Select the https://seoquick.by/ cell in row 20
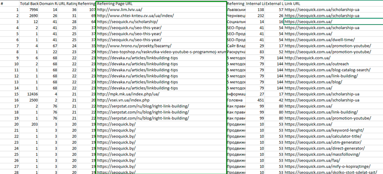The image size is (383, 174). pyautogui.click(x=161, y=124)
